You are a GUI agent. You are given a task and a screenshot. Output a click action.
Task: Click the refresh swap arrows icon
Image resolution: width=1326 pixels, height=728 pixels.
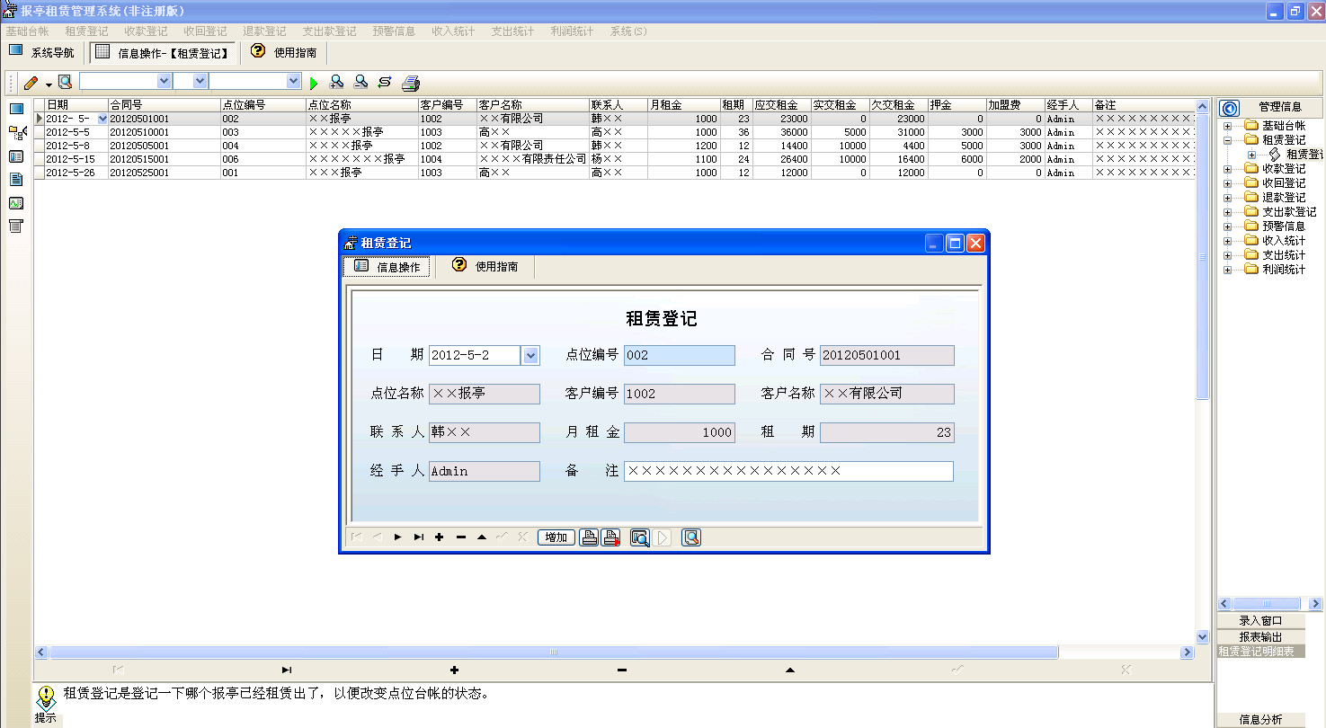click(385, 83)
